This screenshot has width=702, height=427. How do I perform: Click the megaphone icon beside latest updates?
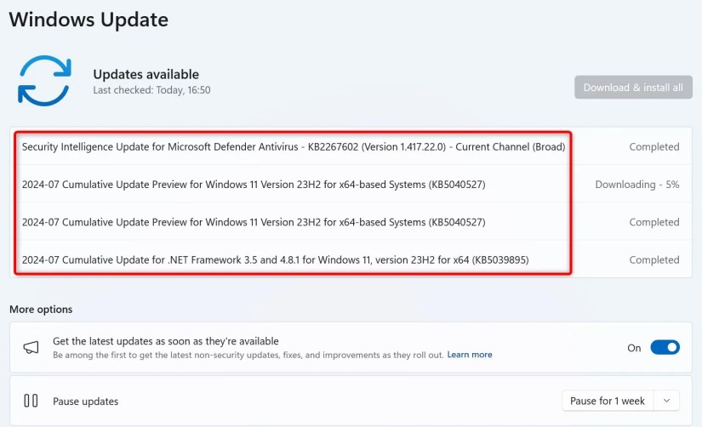(x=31, y=347)
